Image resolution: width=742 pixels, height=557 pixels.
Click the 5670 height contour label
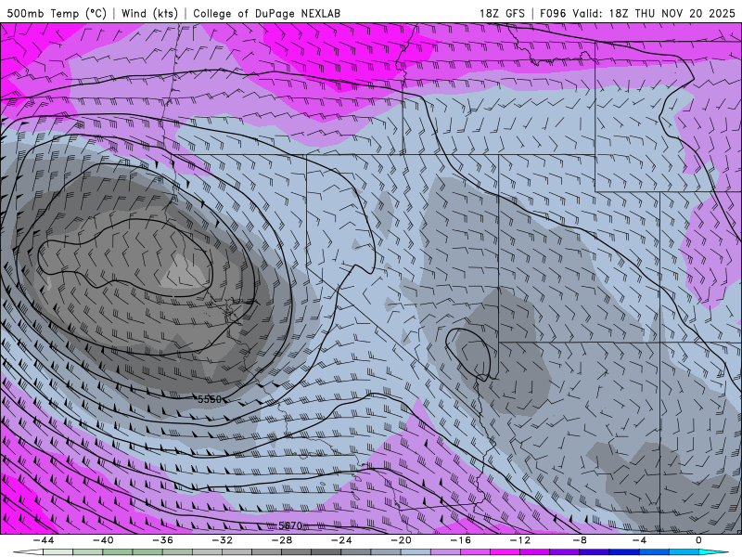click(290, 525)
